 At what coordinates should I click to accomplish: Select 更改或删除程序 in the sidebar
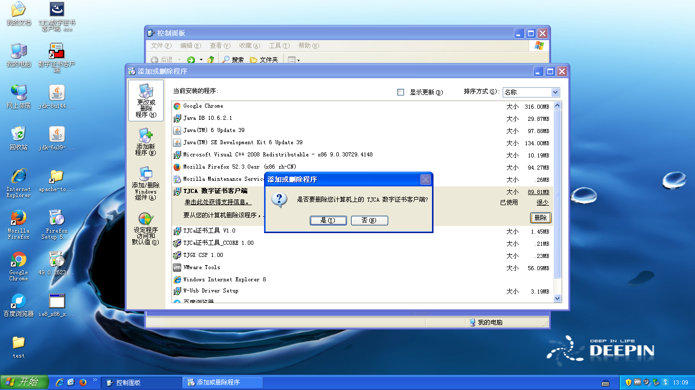point(146,101)
